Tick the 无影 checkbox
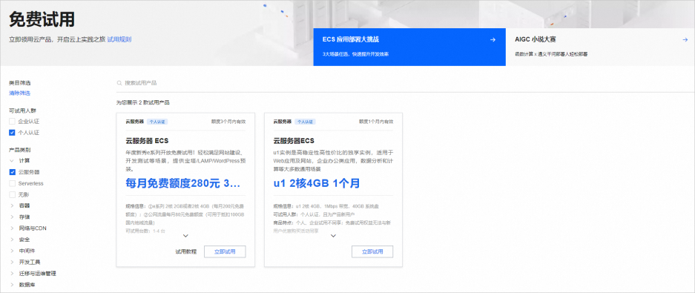Image resolution: width=695 pixels, height=293 pixels. 13,194
